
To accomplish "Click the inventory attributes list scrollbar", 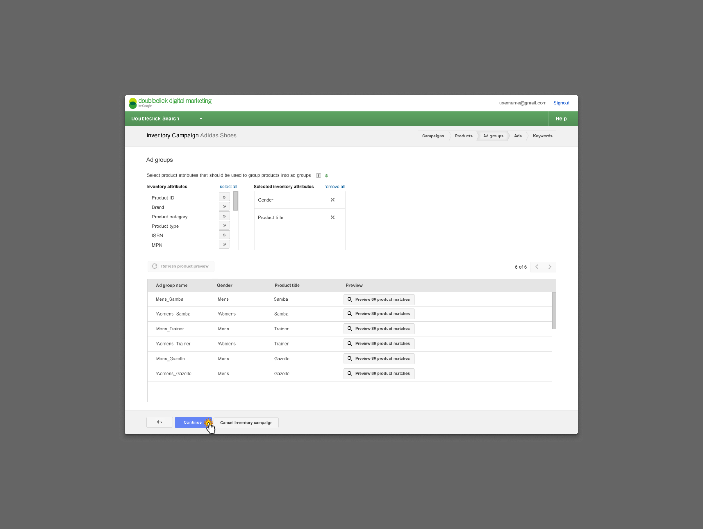I will [236, 201].
